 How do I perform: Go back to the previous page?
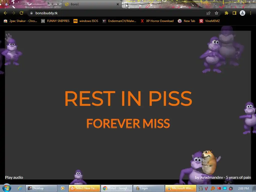point(5,13)
